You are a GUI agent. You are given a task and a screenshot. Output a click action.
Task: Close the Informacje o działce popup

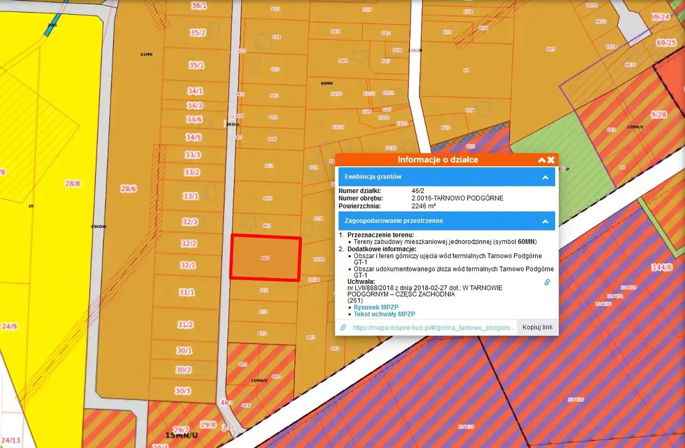pyautogui.click(x=551, y=160)
